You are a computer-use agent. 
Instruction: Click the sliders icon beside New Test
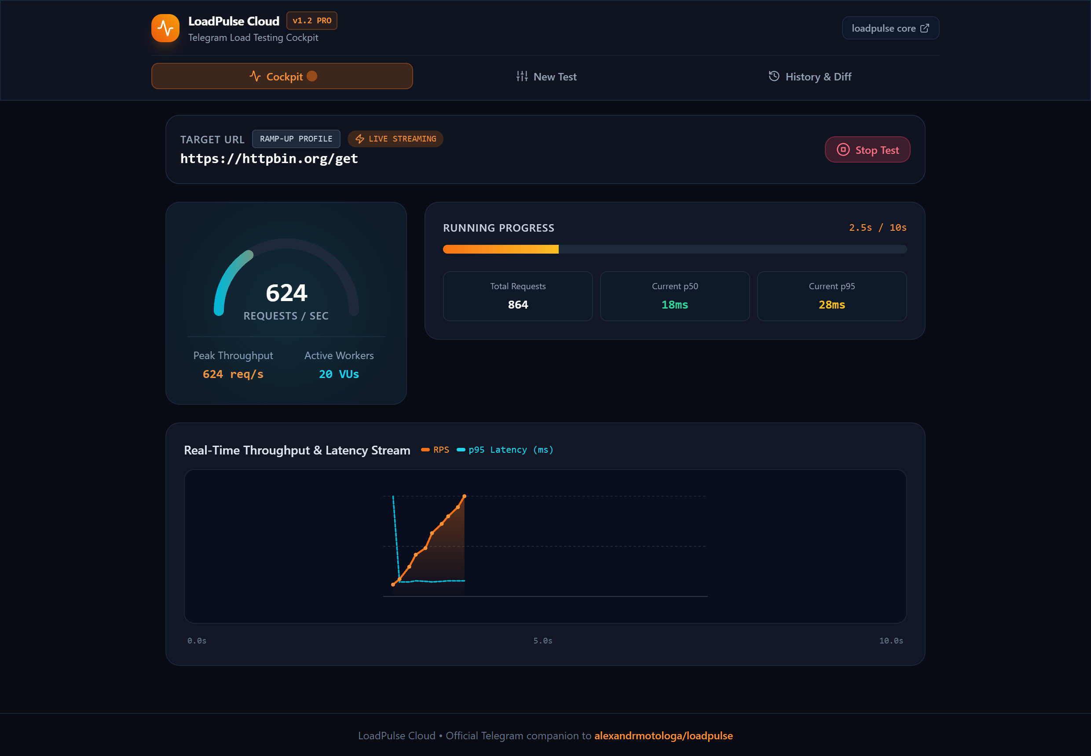[522, 76]
